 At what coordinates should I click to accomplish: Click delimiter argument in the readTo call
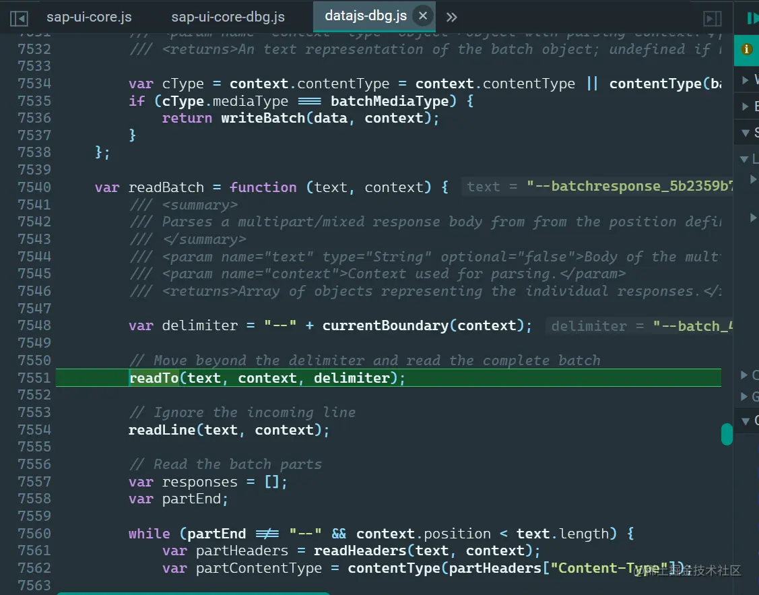point(352,378)
